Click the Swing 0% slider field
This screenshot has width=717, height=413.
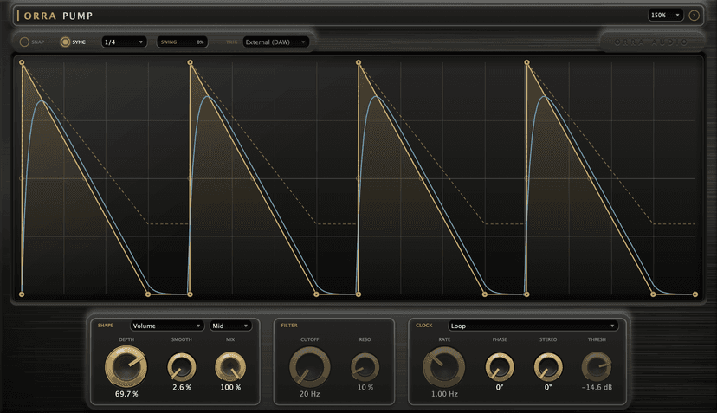[182, 42]
